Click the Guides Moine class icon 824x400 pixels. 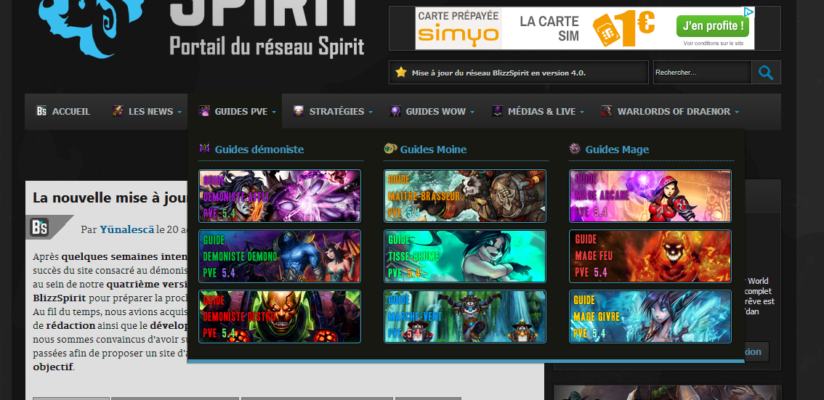390,149
